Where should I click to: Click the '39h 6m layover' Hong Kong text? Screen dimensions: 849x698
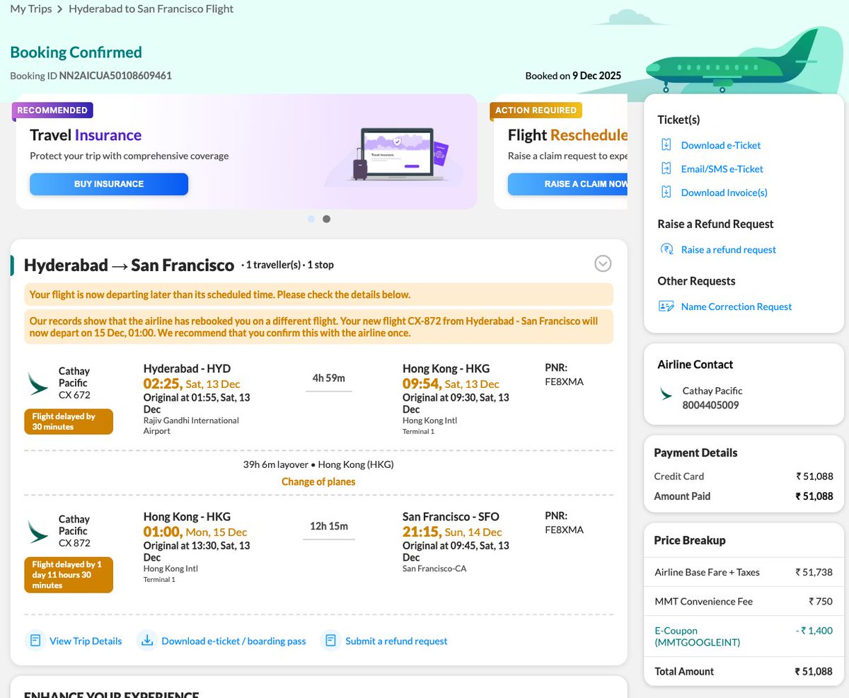pyautogui.click(x=318, y=464)
